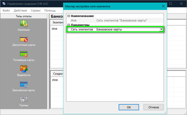Click the application icon in title bar
187x115 pixels.
3,4
